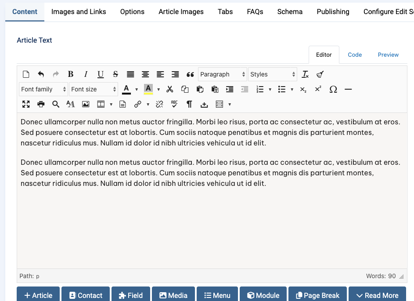Toggle underline formatting
This screenshot has width=414, height=301.
tap(101, 74)
